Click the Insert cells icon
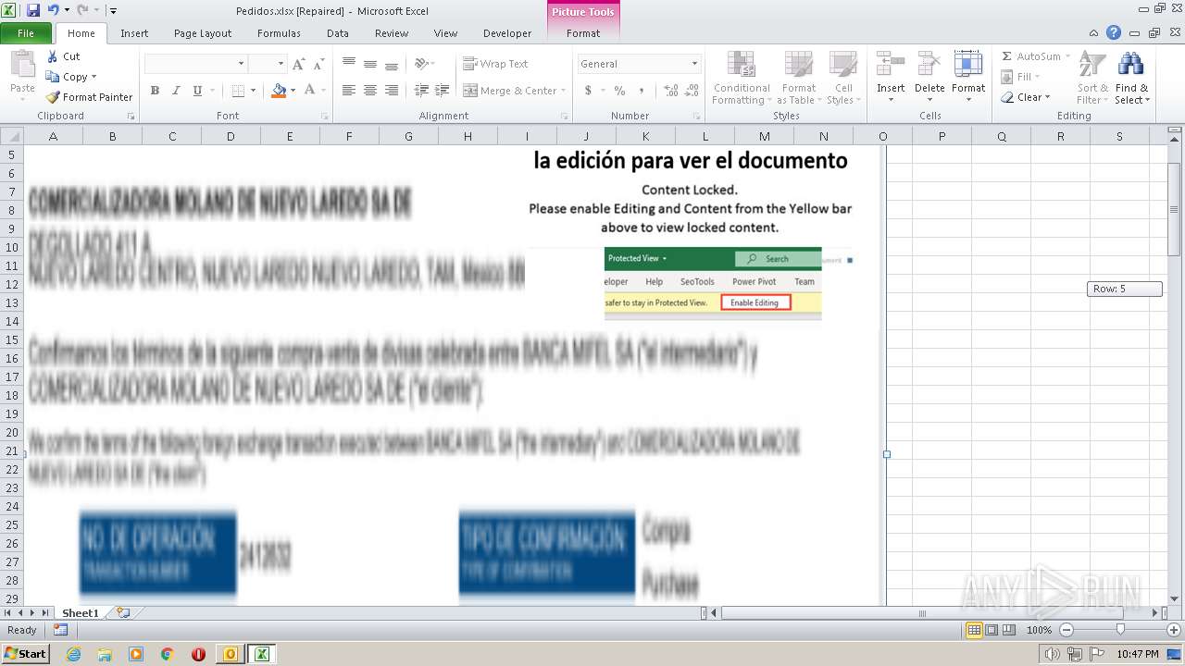 (x=891, y=65)
